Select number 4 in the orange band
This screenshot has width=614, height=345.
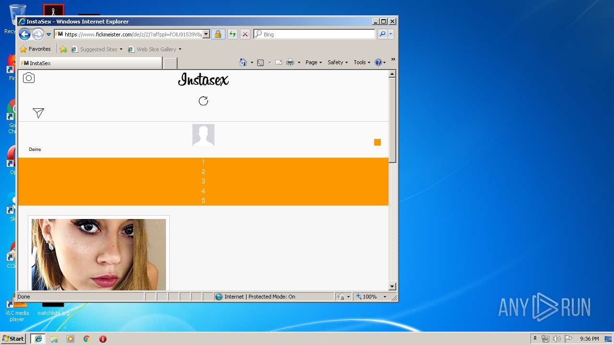(203, 191)
